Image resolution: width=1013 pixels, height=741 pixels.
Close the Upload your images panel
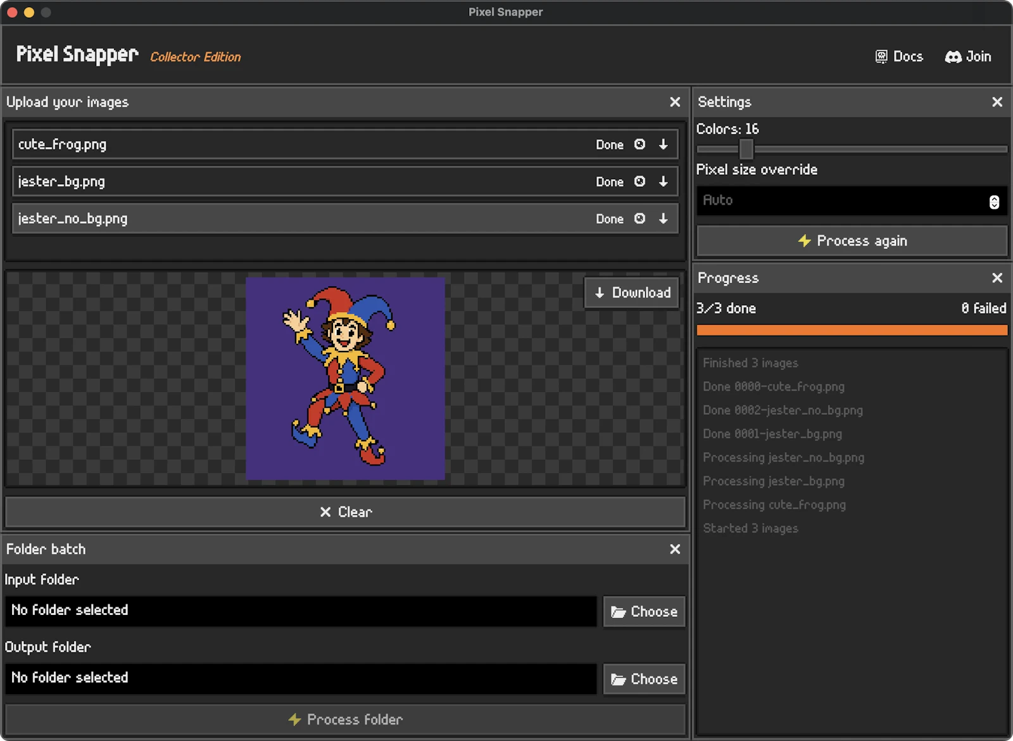[x=675, y=102]
